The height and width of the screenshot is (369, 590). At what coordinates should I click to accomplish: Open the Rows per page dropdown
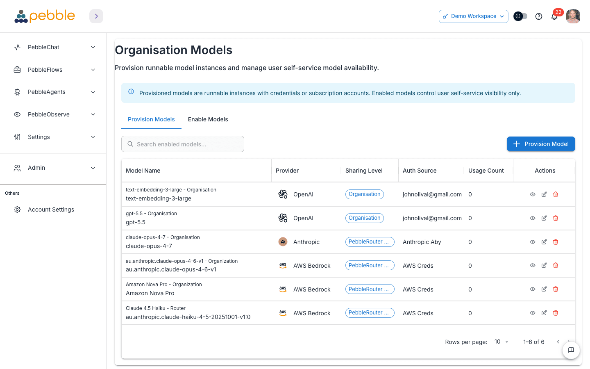click(501, 342)
